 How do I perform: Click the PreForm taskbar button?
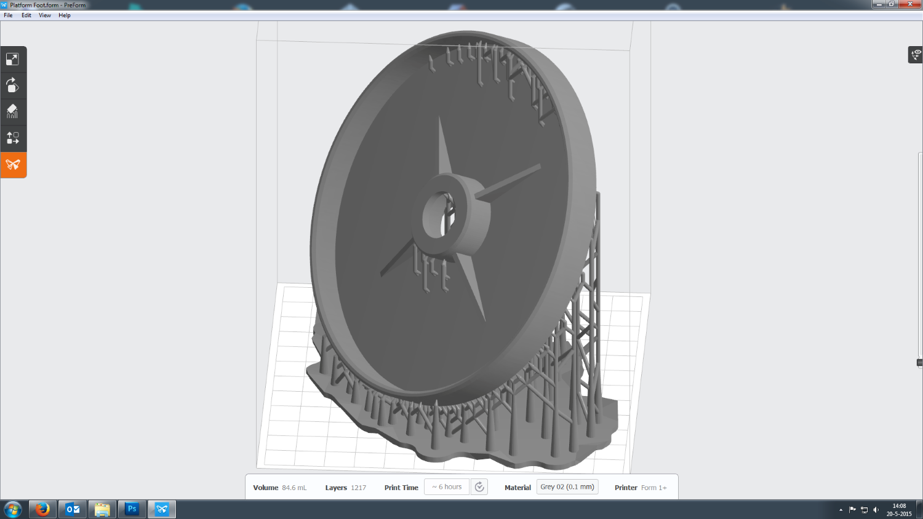click(x=162, y=509)
